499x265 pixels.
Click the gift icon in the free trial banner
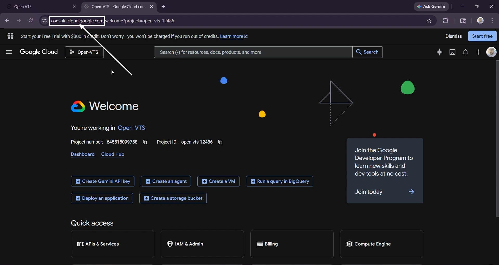pos(10,36)
